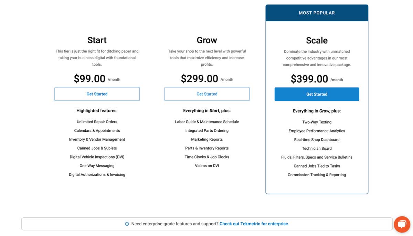Select the Labor Guide & Maintenance Schedule feature

click(x=207, y=121)
